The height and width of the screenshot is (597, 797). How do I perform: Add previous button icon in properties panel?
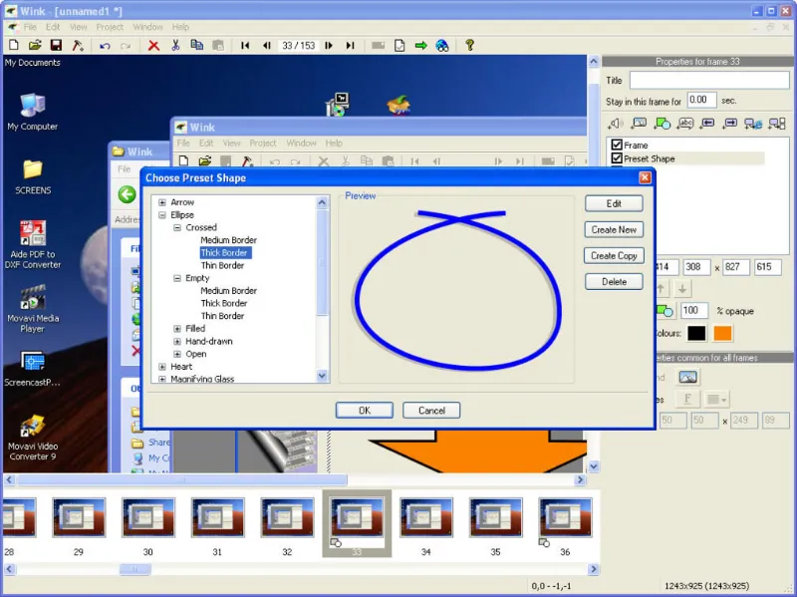coord(707,123)
